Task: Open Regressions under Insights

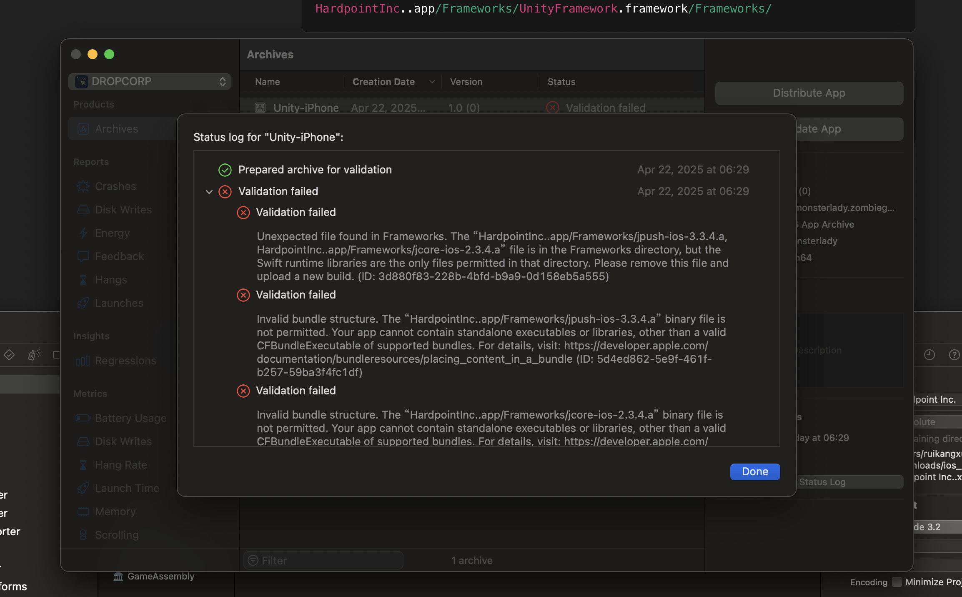Action: pyautogui.click(x=125, y=361)
